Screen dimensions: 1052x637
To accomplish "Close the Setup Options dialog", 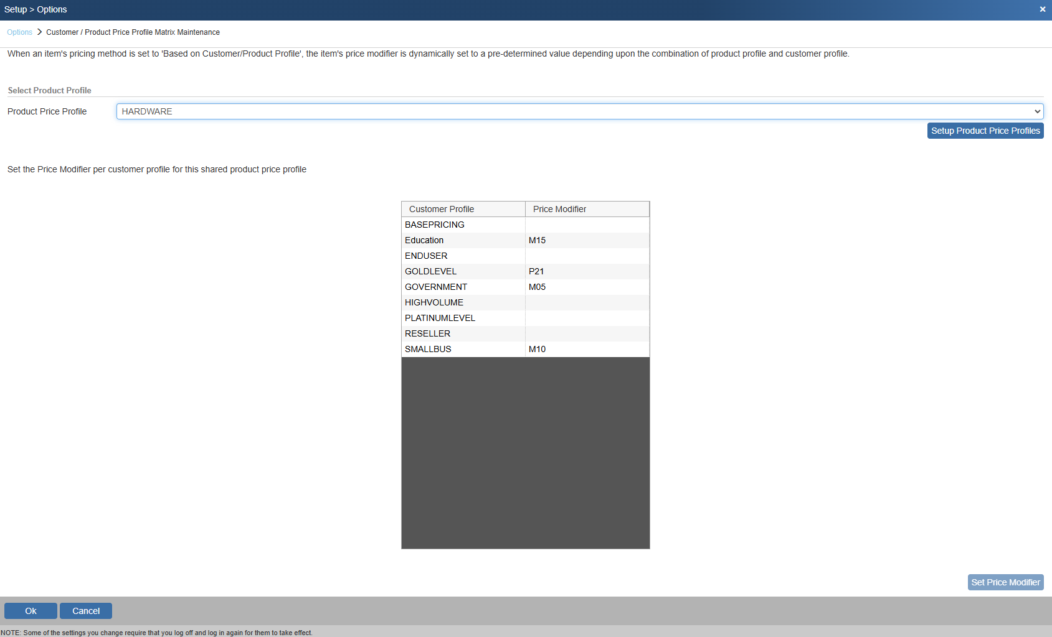I will pos(1042,9).
